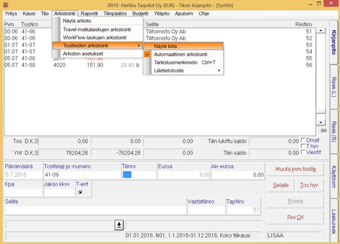This screenshot has width=340, height=244.
Task: Switch to the Kirjanpito side tab
Action: tap(334, 42)
